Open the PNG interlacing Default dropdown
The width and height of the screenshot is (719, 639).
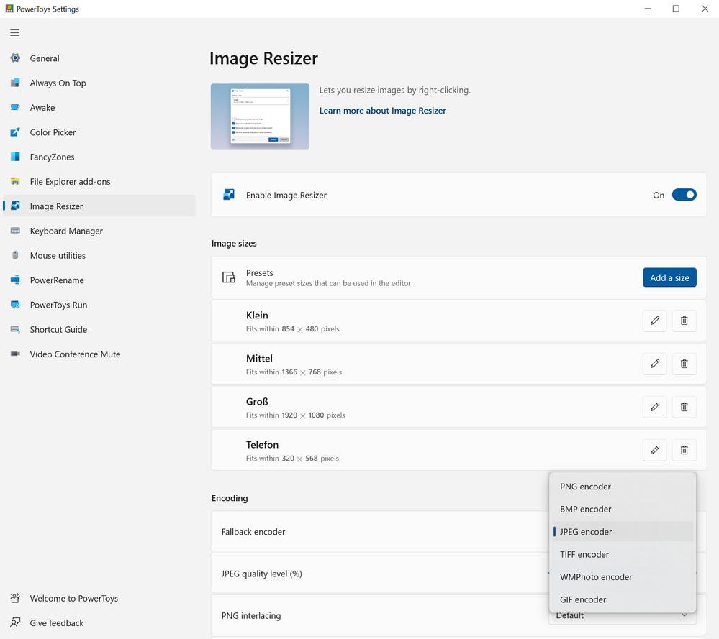623,615
